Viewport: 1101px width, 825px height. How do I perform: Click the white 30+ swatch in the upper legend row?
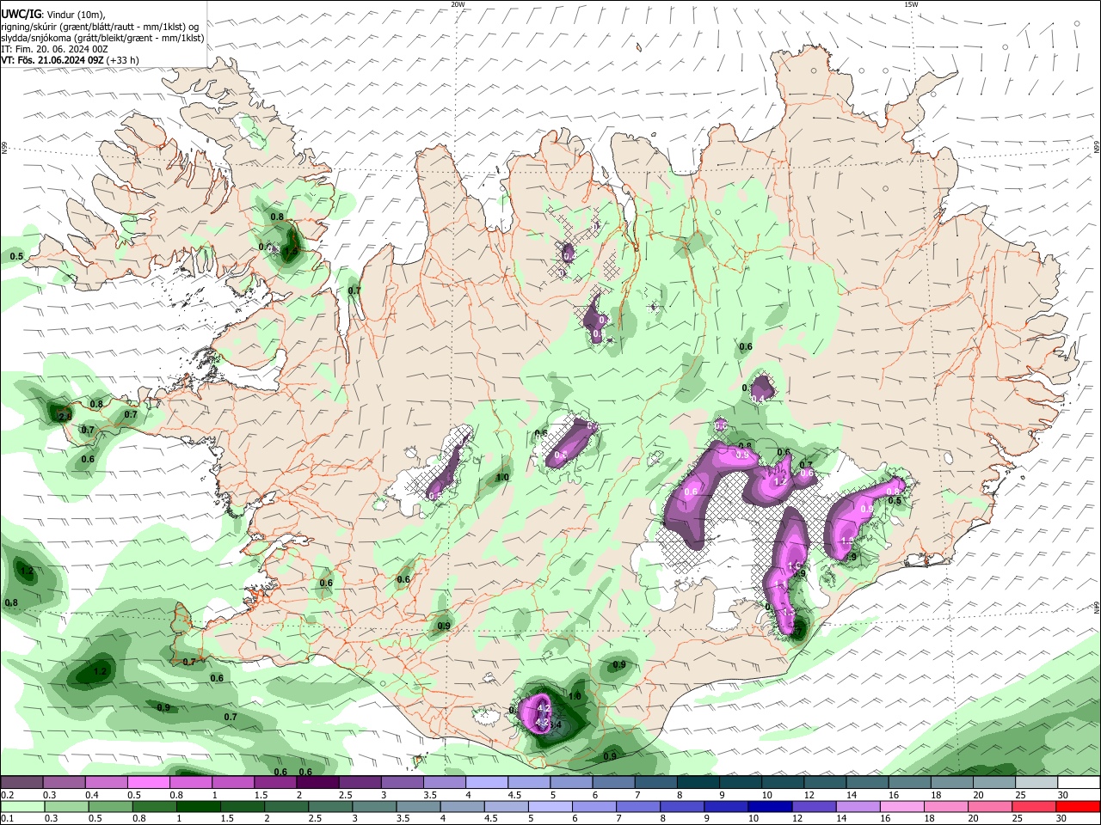(x=1079, y=783)
